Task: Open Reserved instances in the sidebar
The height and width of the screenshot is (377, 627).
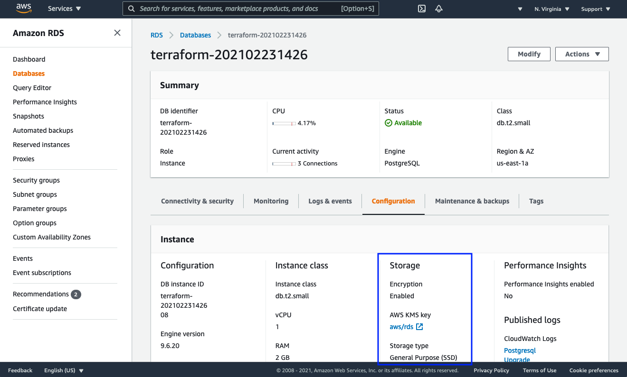Action: (x=41, y=145)
